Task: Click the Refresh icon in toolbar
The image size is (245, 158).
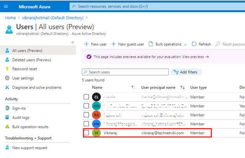Action: pos(194,44)
